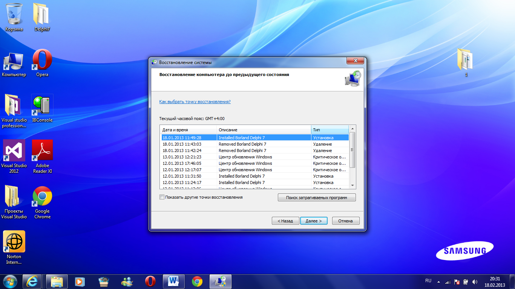Screen dimensions: 515x289
Task: Open the Проекты Visual Studio folder
Action: (14, 202)
